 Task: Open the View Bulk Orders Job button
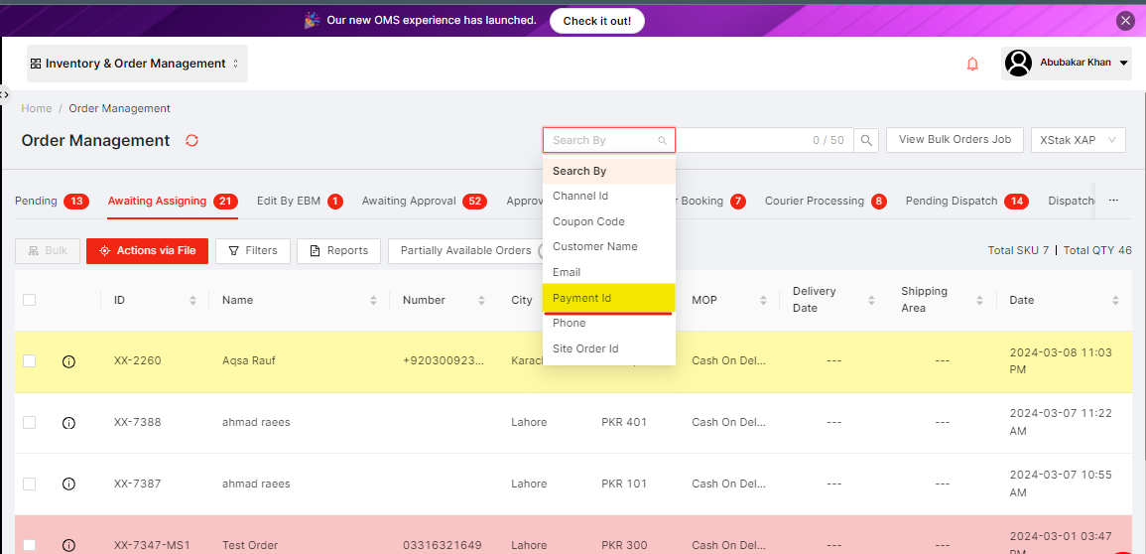pos(954,140)
